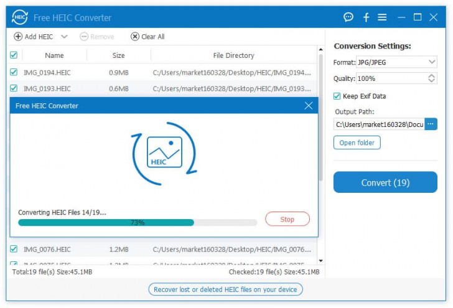Close the conversion progress dialog

(x=308, y=105)
